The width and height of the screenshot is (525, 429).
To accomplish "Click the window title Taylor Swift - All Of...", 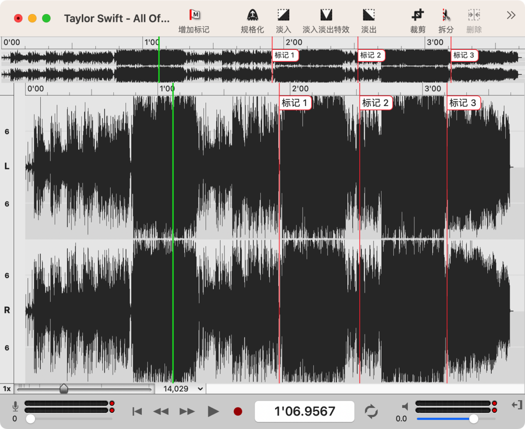I will (116, 18).
